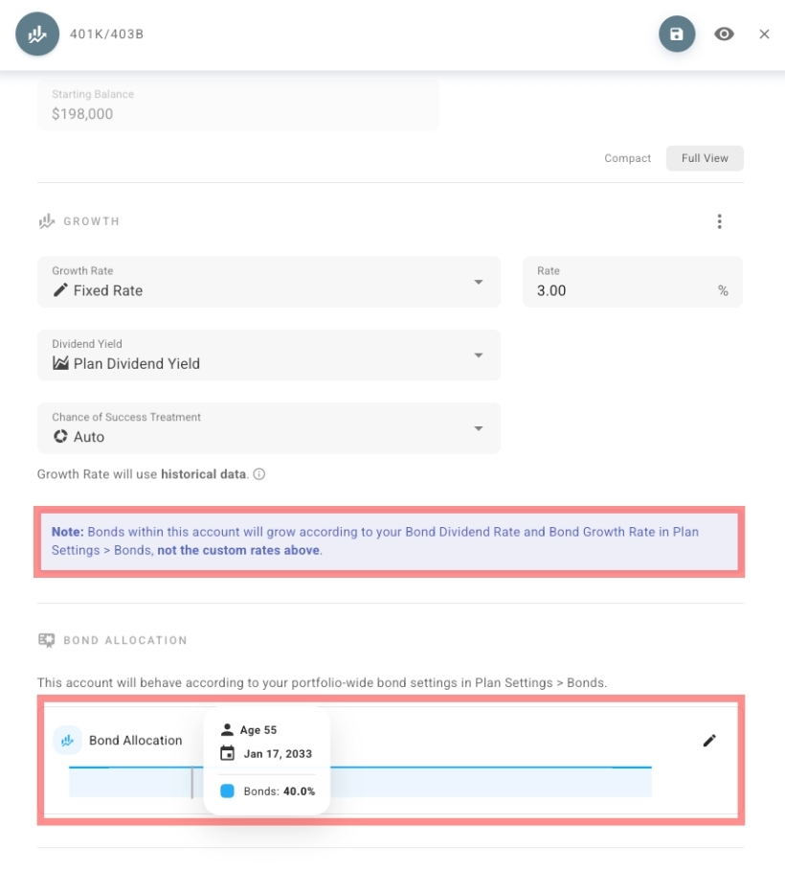Click the Rate percentage input field
Screen dimensions: 785x871
[x=622, y=290]
